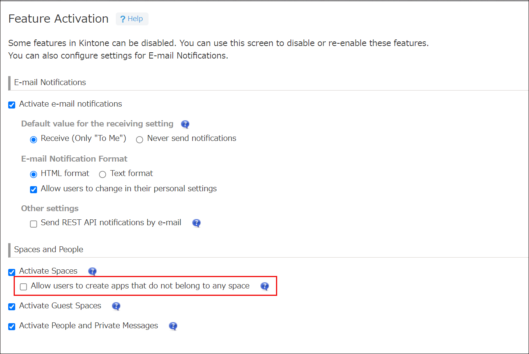Click the help icon beside "Default value for the receiving setting"

[185, 124]
